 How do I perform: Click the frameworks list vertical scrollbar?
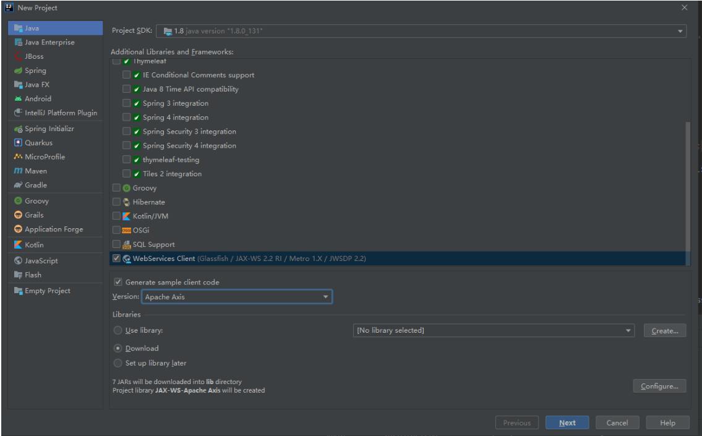point(688,192)
